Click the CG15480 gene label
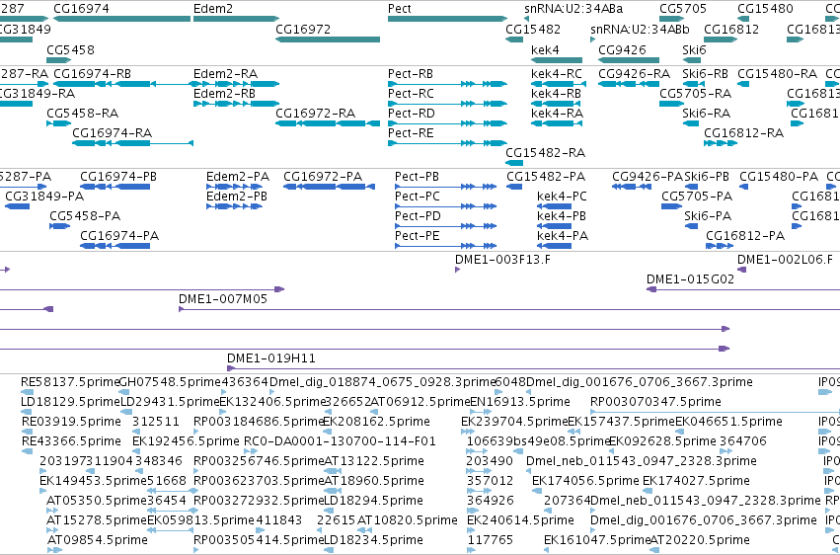This screenshot has height=555, width=840. point(765,9)
